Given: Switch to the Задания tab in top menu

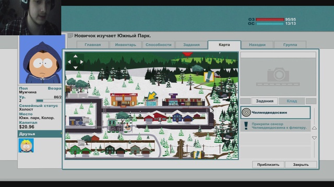Looking at the screenshot, I should pyautogui.click(x=192, y=45).
